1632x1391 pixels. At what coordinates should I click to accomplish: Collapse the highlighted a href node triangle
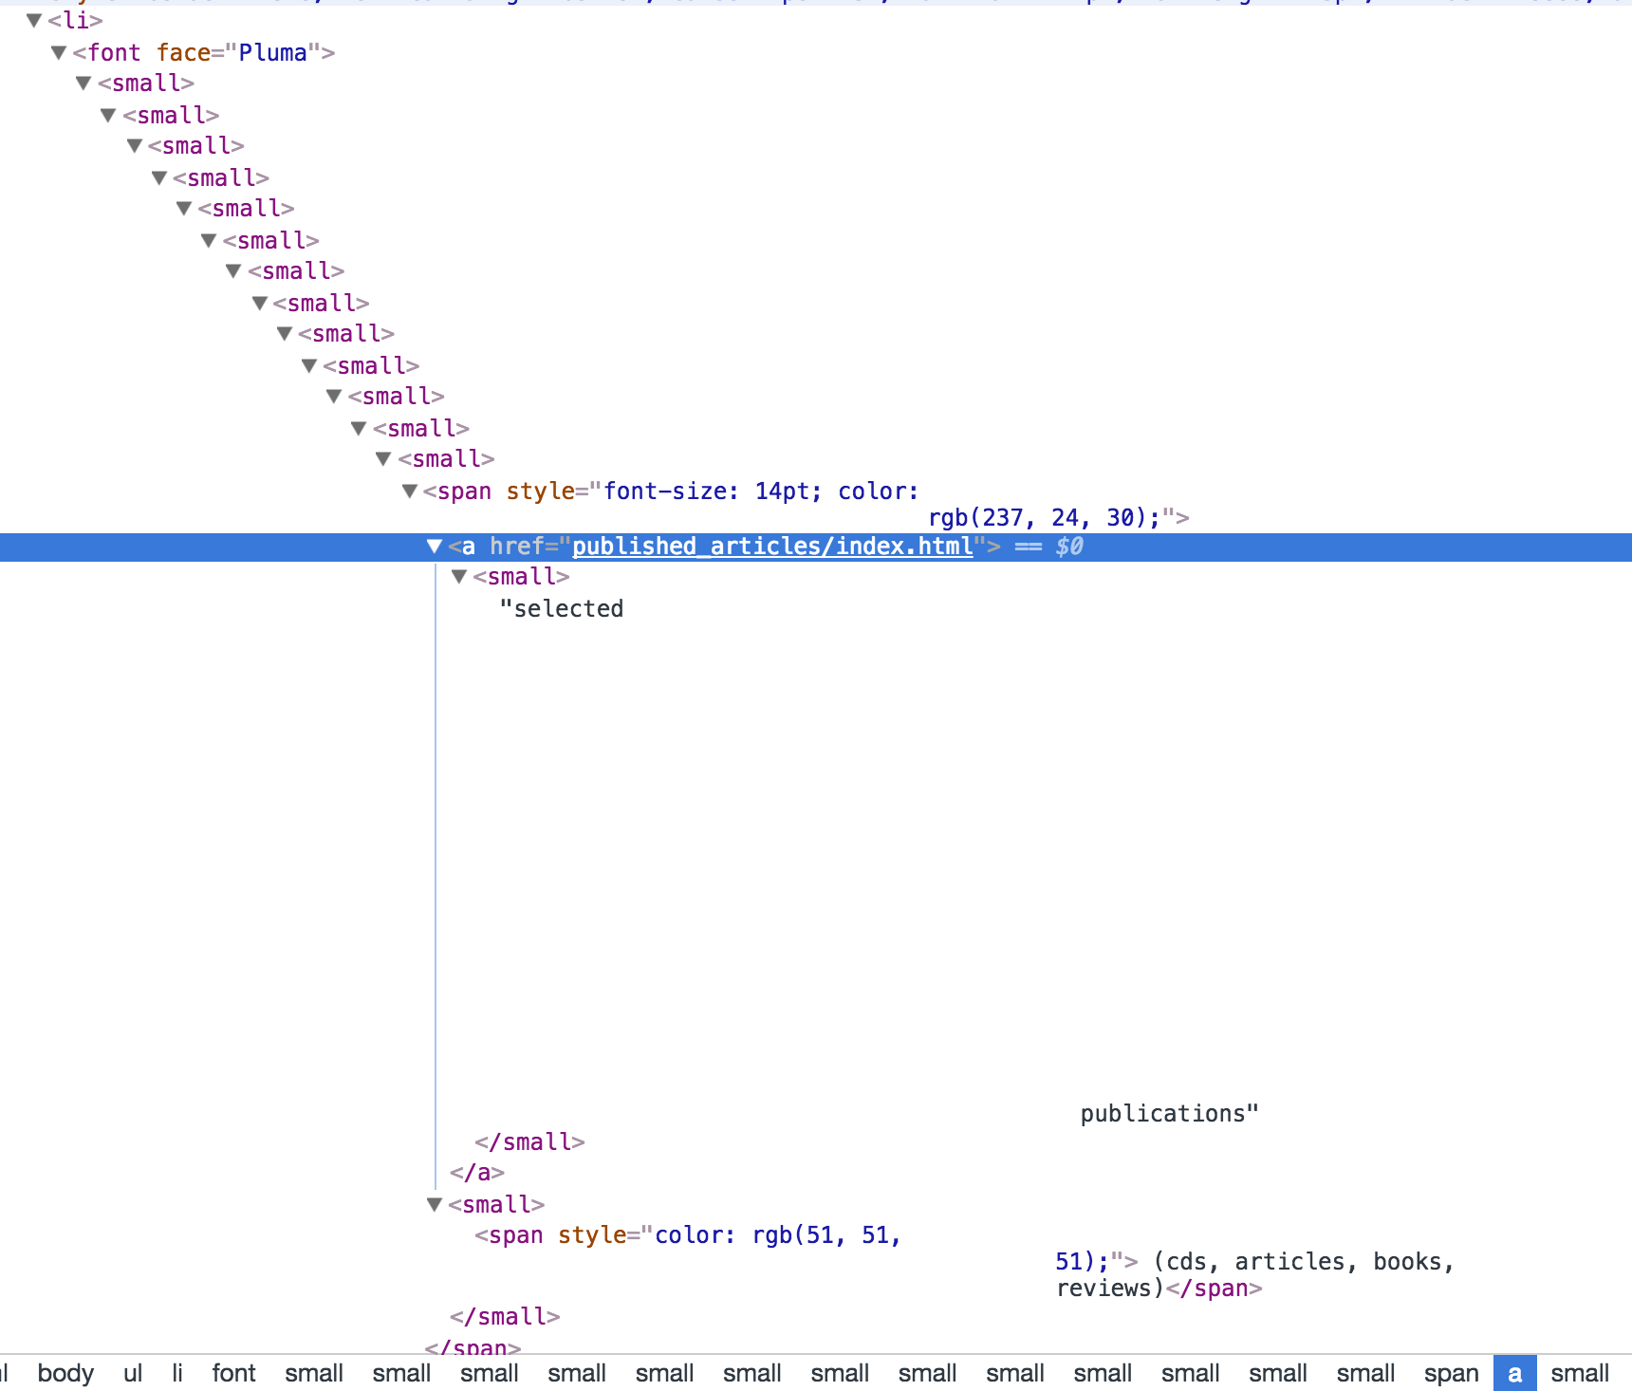coord(435,547)
